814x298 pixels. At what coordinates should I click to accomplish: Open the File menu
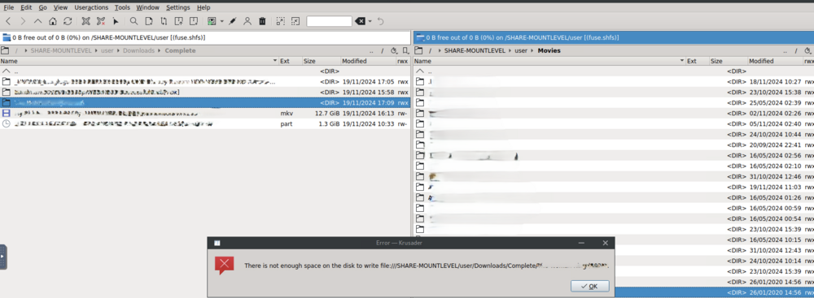pyautogui.click(x=9, y=8)
